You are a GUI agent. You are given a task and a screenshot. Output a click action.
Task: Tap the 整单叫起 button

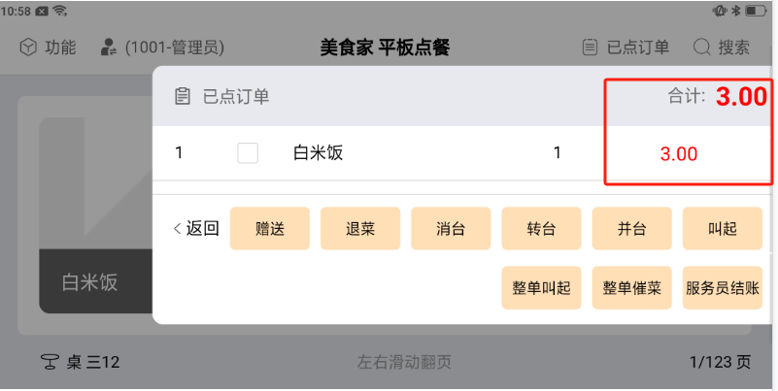click(541, 288)
